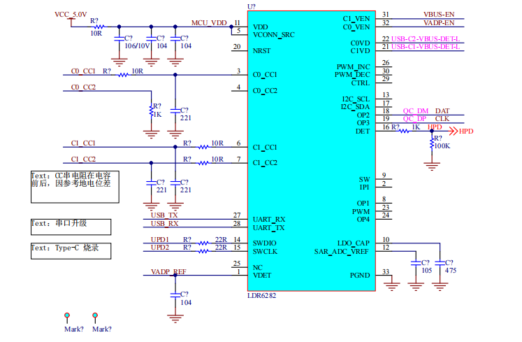Click the SWCLK pin name

(x=265, y=252)
